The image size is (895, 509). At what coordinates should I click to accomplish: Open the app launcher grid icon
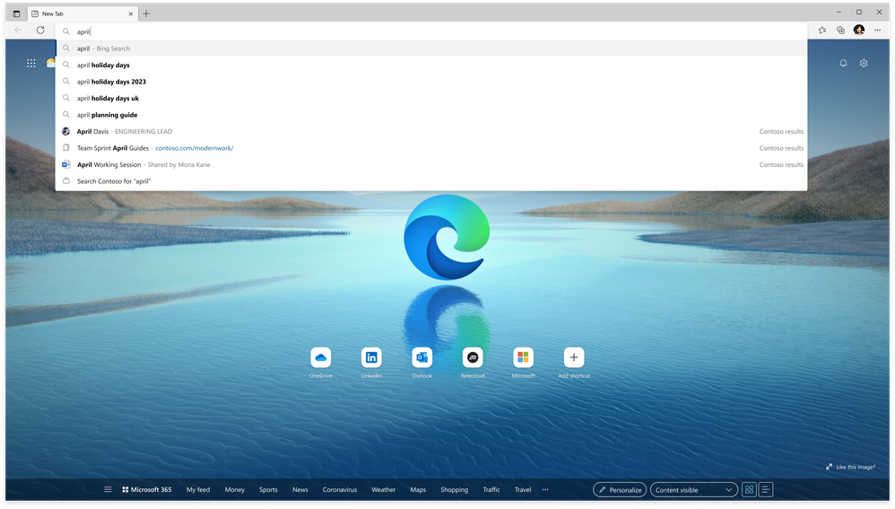(x=31, y=64)
